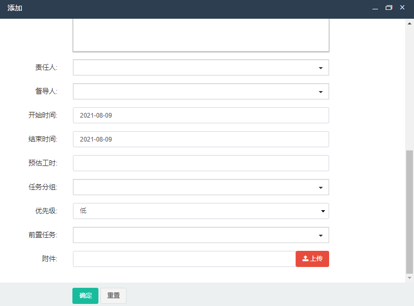Click the 开始时间 date field

pyautogui.click(x=201, y=116)
